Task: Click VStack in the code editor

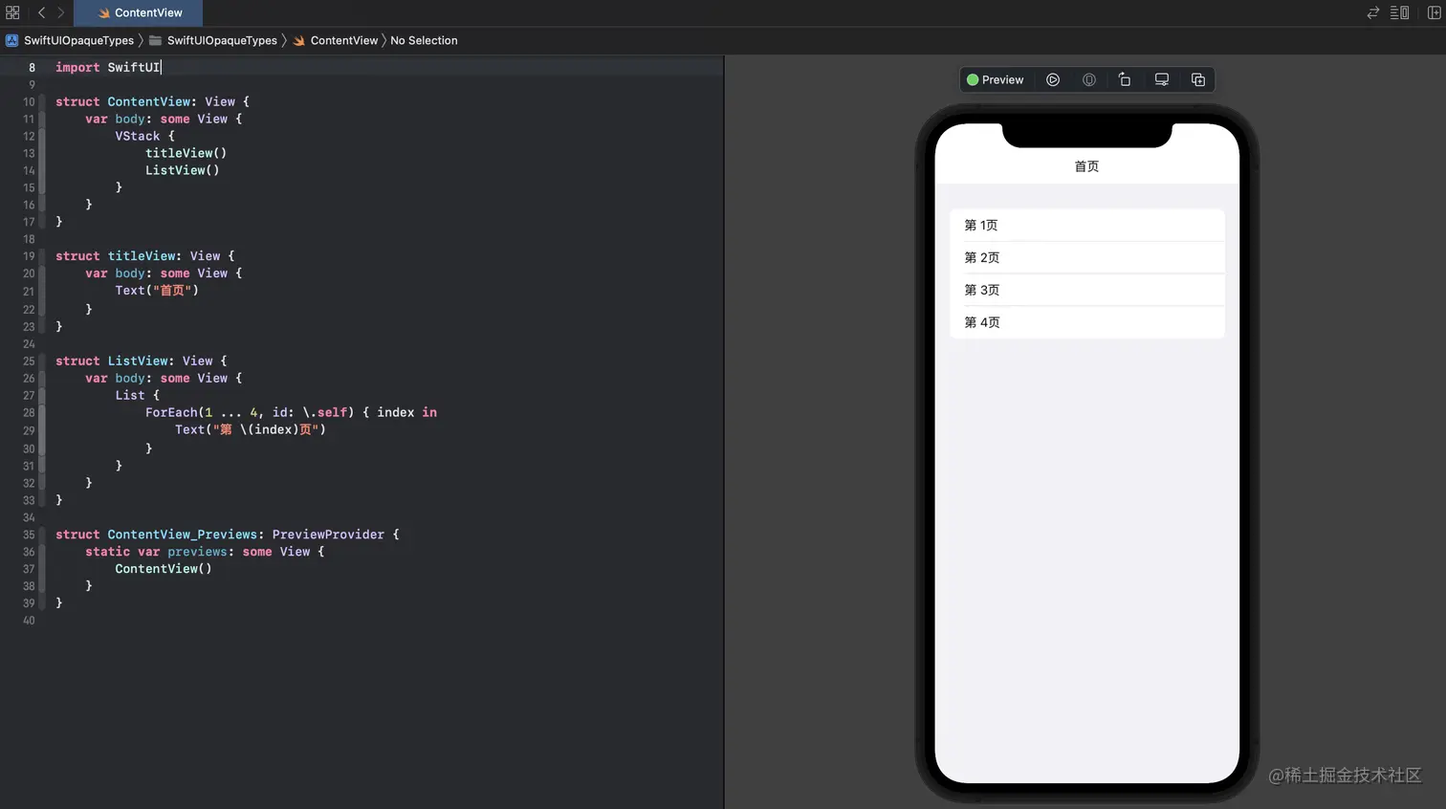Action: (138, 136)
